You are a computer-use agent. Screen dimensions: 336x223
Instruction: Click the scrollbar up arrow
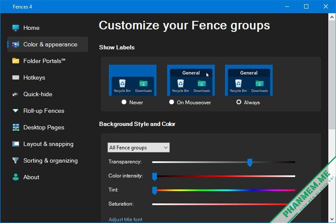click(x=332, y=17)
